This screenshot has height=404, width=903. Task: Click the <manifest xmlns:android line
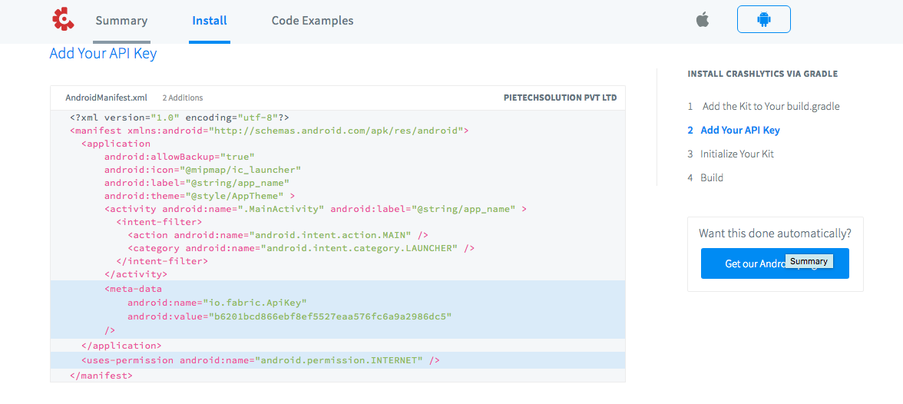click(269, 131)
